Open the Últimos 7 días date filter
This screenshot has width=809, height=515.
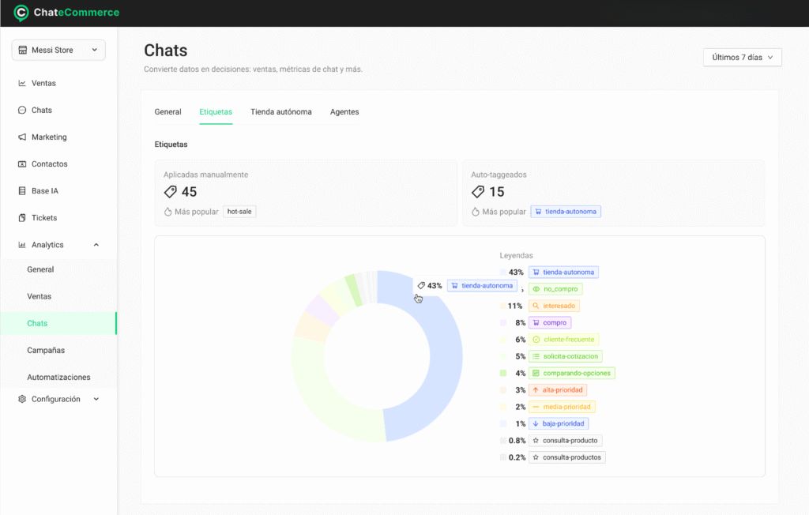point(741,57)
